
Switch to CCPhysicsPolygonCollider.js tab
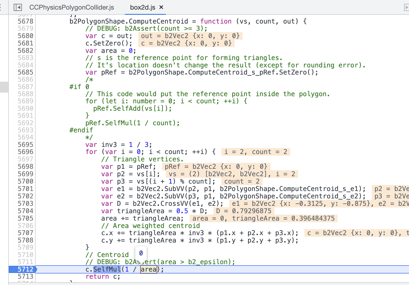click(x=71, y=7)
